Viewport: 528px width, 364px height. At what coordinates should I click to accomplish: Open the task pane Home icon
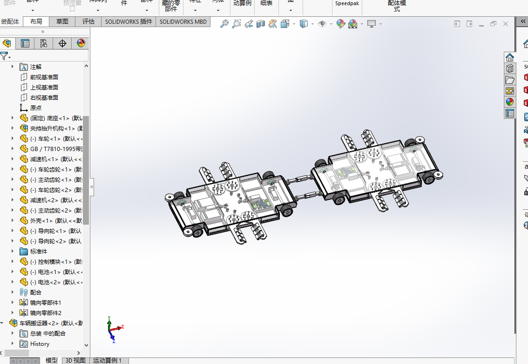tap(510, 57)
